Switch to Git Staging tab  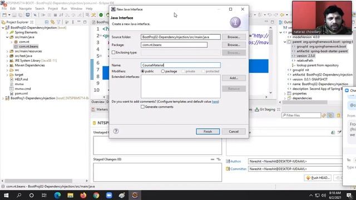(267, 109)
